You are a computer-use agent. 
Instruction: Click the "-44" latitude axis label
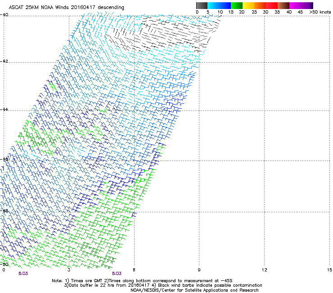[x=4, y=110]
